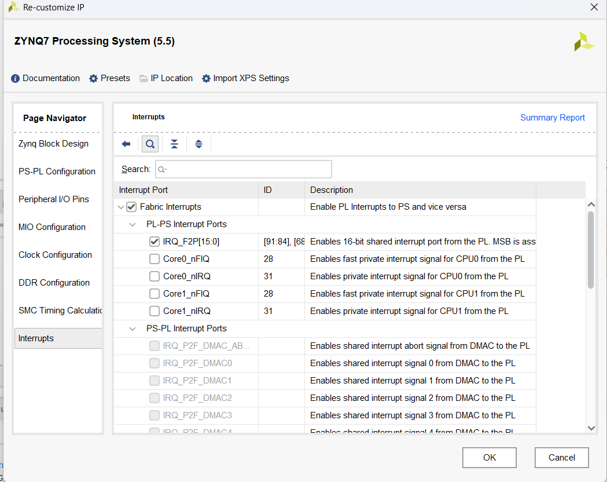607x482 pixels.
Task: Uncheck the IRQ_F2P[15:0] checkbox
Action: point(154,242)
